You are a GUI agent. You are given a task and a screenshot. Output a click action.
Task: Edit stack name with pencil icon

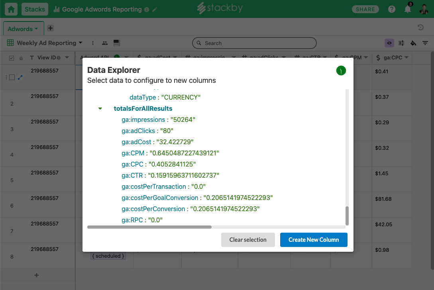click(155, 10)
